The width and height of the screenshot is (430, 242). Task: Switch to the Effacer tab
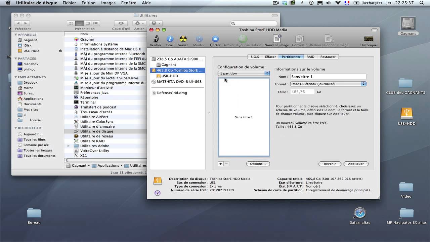(270, 57)
